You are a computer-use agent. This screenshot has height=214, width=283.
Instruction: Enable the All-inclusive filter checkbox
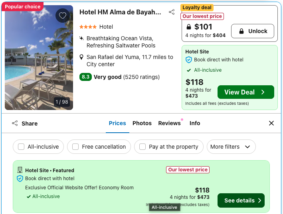pos(21,147)
